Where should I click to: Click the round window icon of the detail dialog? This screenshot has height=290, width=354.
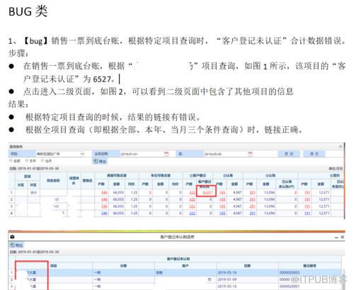pos(12,237)
